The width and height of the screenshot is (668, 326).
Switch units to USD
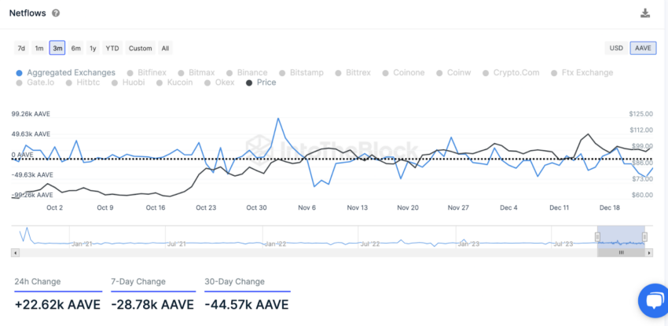point(616,48)
